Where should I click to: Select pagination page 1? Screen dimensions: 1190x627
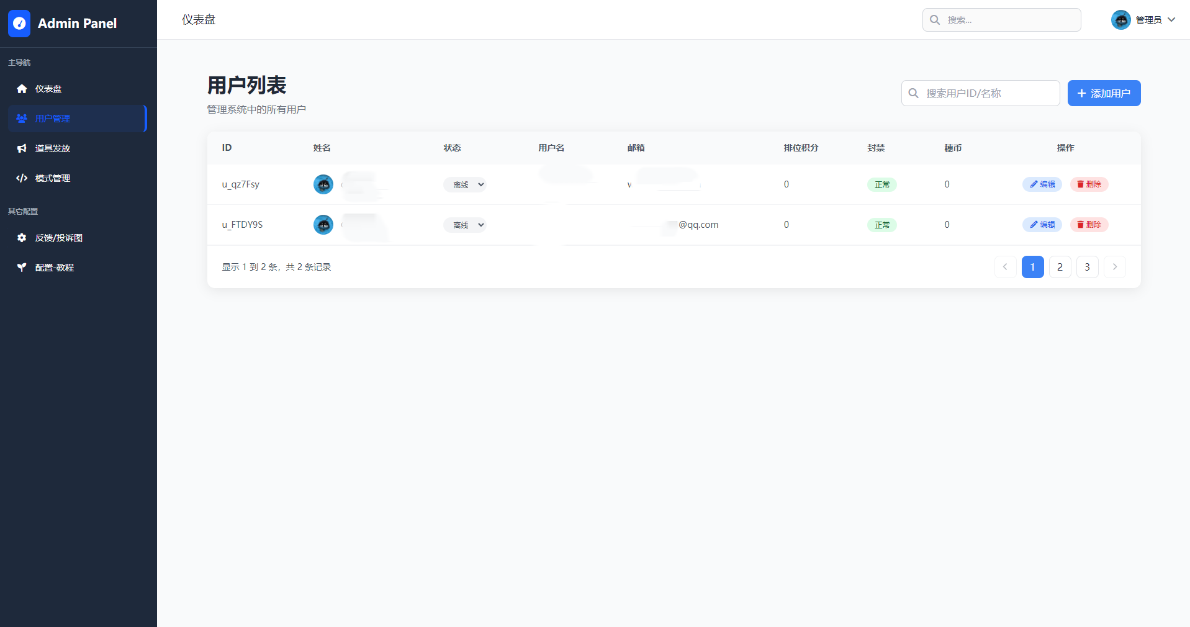[1032, 267]
